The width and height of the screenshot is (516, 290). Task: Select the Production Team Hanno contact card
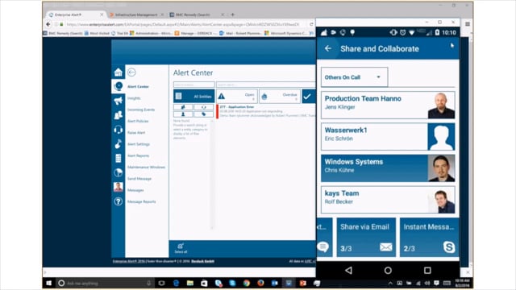coord(388,105)
